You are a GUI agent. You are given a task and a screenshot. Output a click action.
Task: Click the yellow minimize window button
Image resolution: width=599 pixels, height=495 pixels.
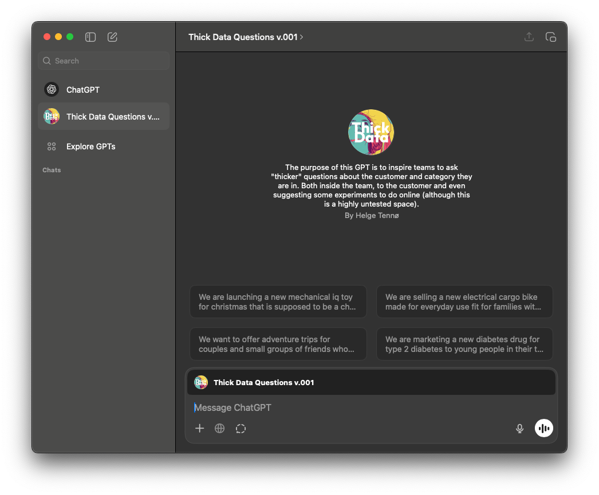58,37
